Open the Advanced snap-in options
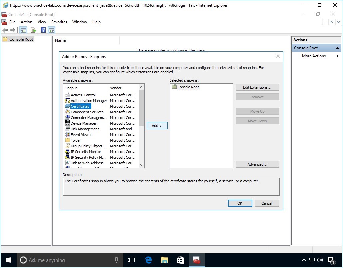The height and width of the screenshot is (268, 343). (257, 164)
